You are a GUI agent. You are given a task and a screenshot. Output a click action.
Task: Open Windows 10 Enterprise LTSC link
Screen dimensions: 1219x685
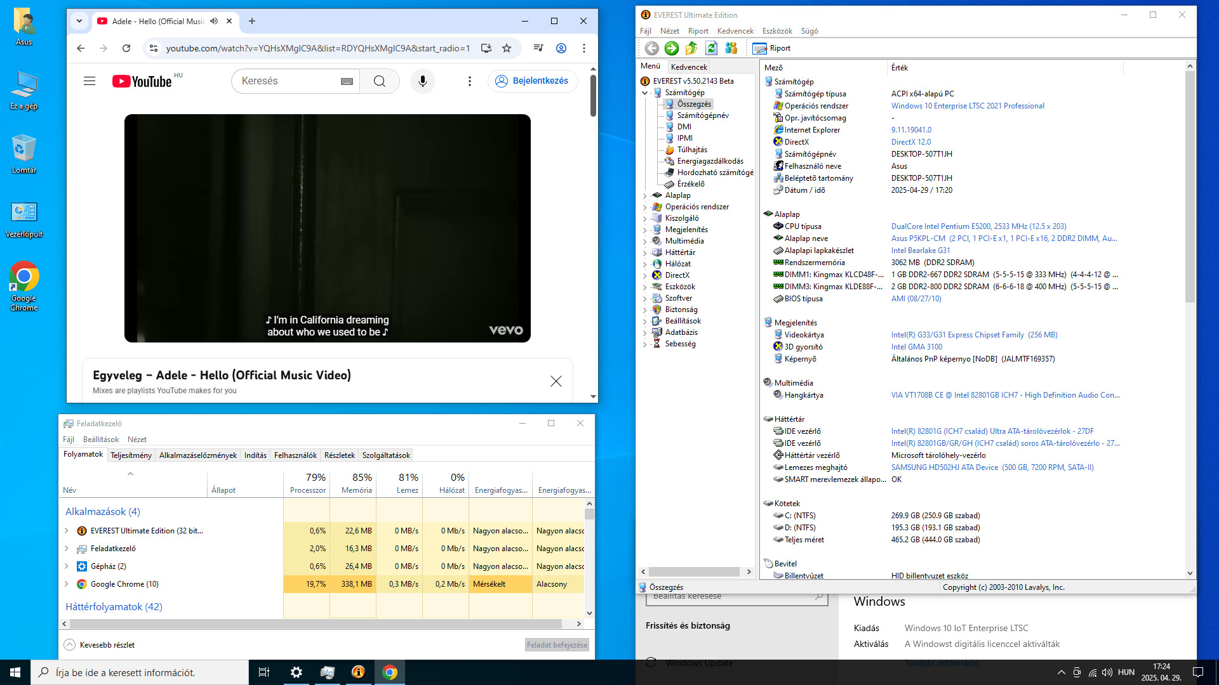tap(967, 106)
